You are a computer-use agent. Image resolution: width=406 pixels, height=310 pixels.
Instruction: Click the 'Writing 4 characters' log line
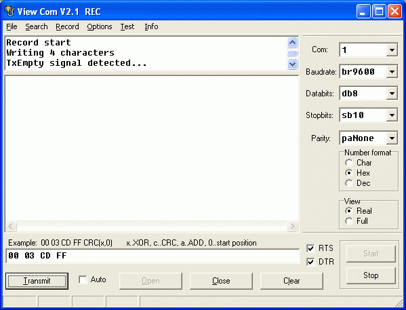point(60,53)
